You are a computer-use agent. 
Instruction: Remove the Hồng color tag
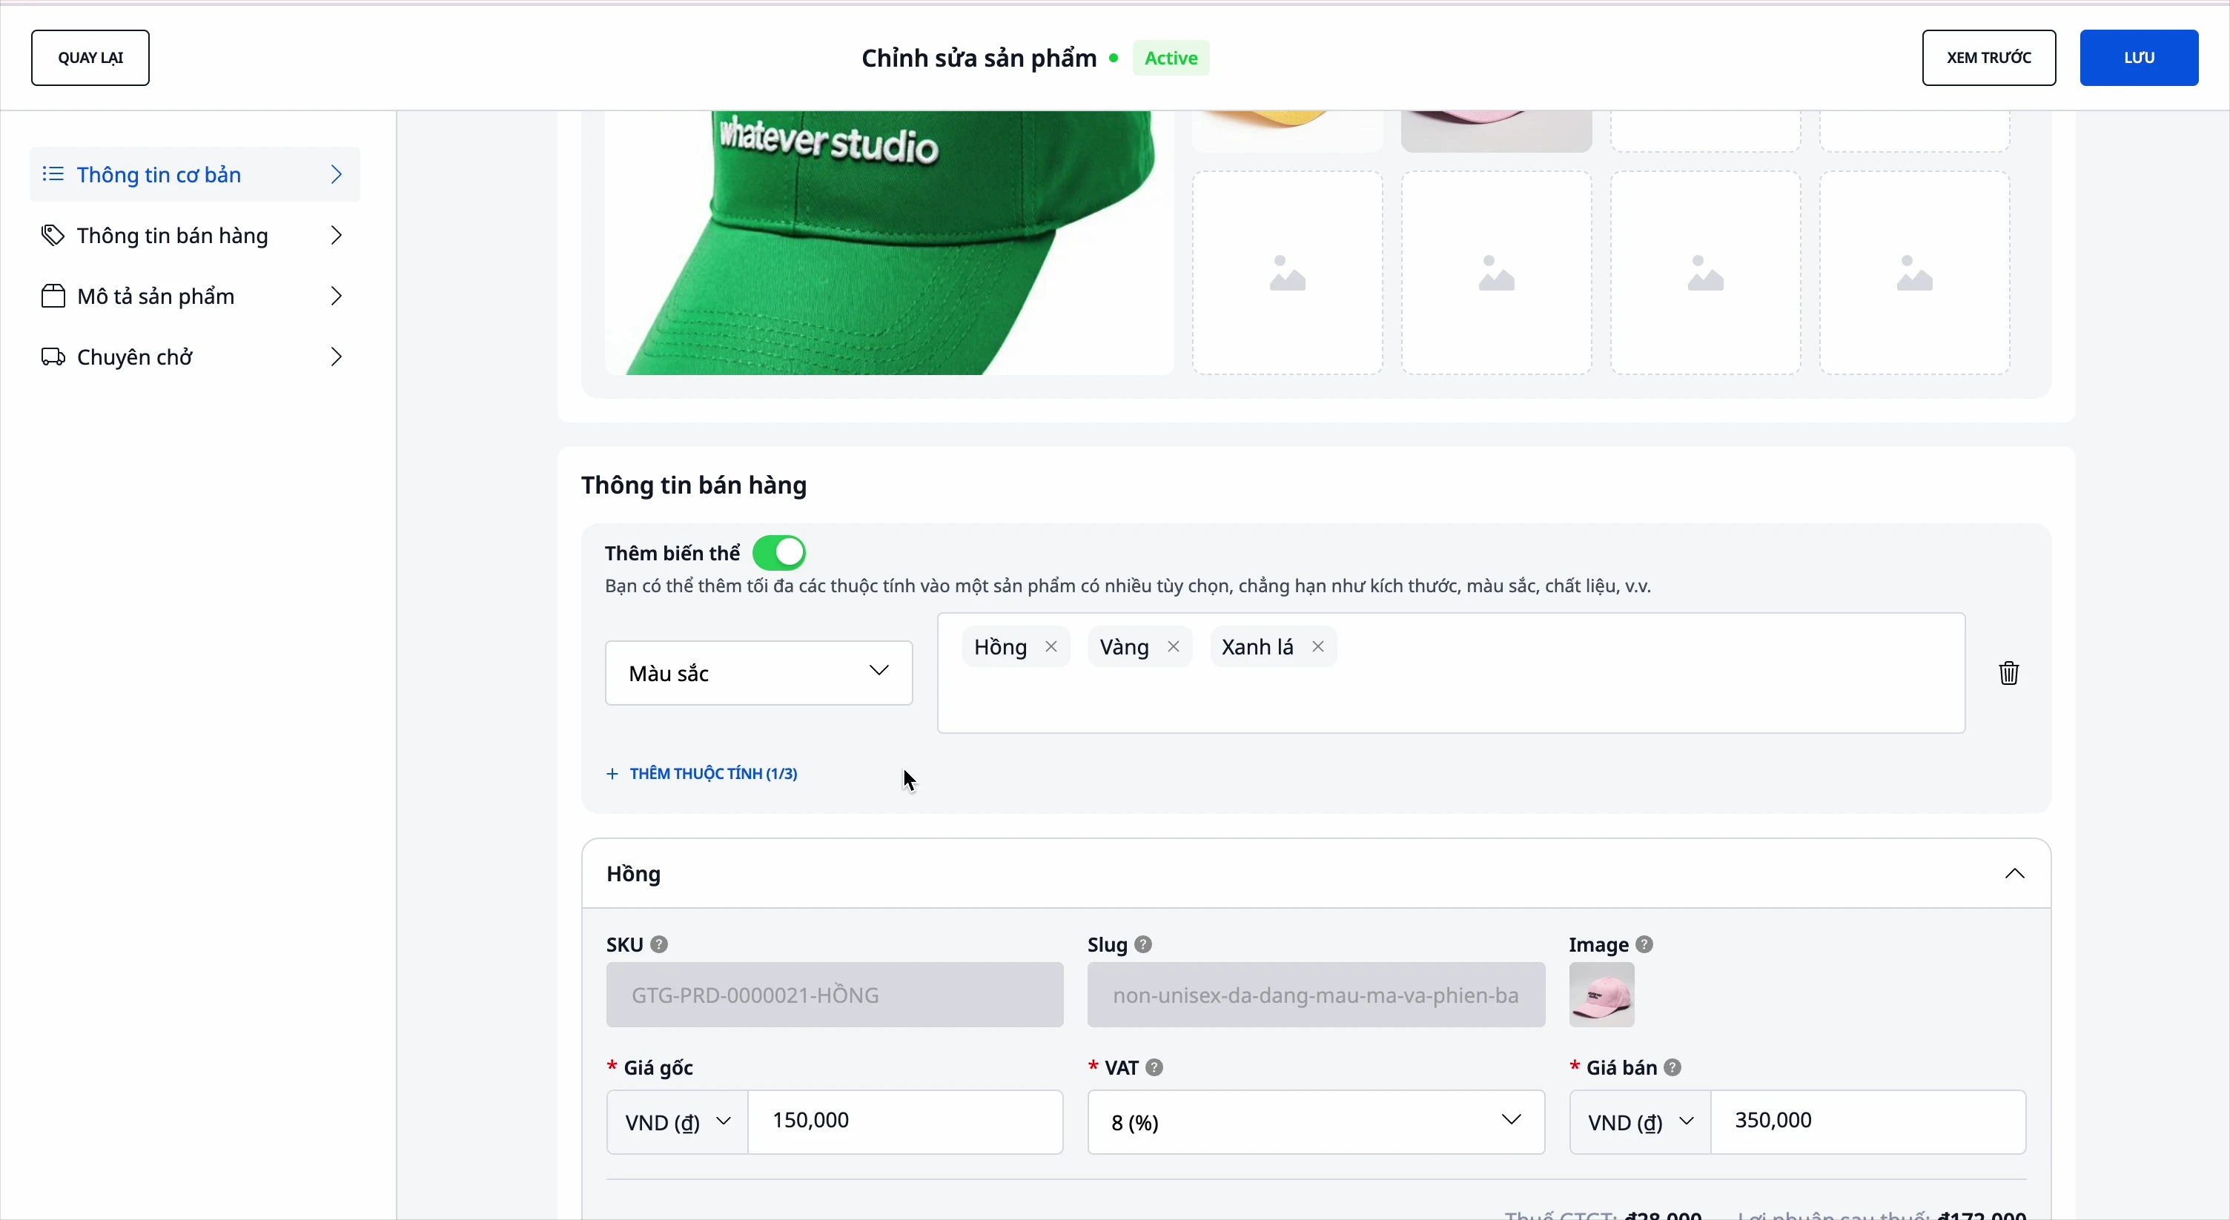coord(1051,647)
